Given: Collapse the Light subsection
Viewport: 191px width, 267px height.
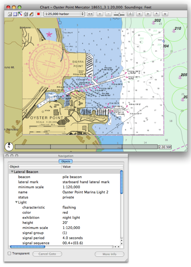Looking at the screenshot, I should coord(16,202).
